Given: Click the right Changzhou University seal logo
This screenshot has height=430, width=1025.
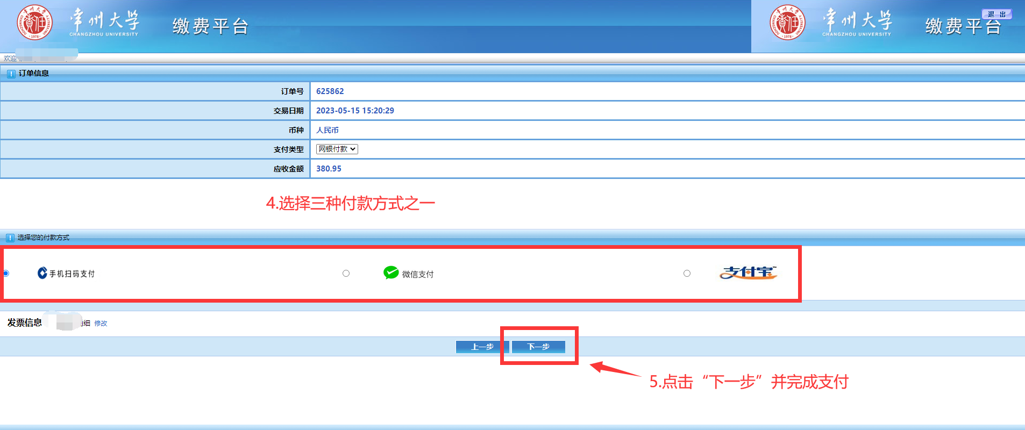Looking at the screenshot, I should [x=788, y=23].
